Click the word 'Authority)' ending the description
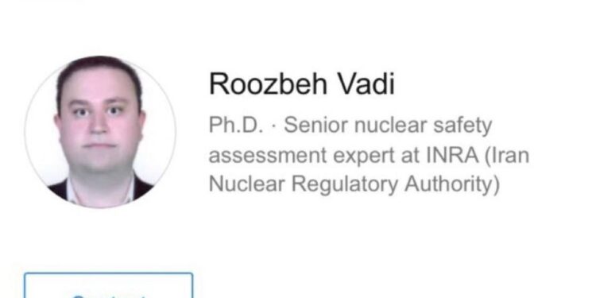 pos(452,185)
